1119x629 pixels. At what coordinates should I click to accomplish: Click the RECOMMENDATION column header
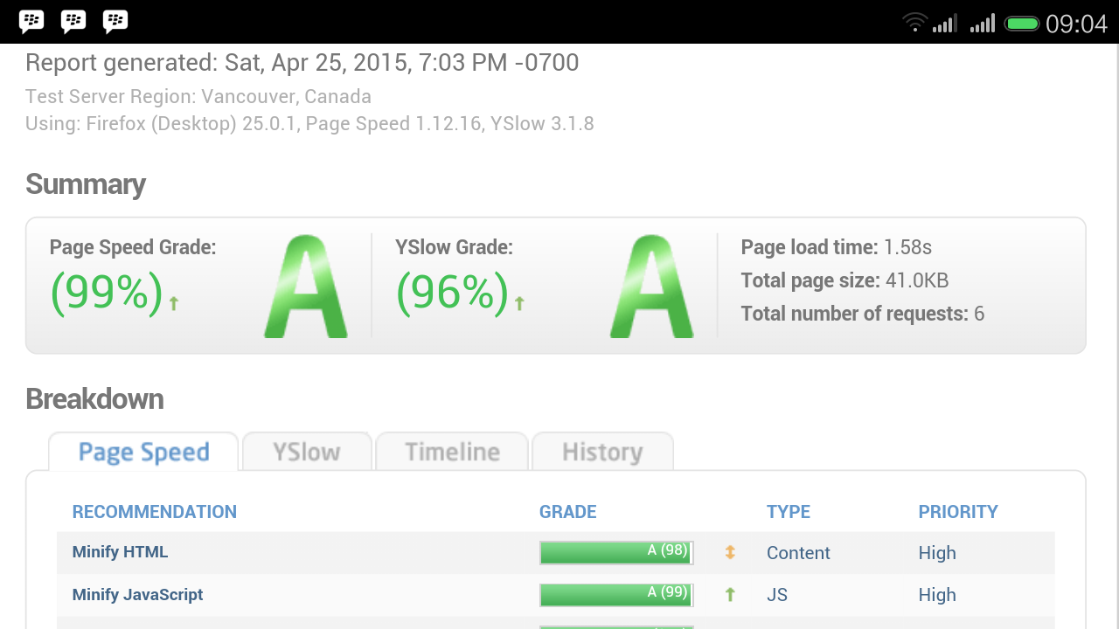pyautogui.click(x=154, y=511)
